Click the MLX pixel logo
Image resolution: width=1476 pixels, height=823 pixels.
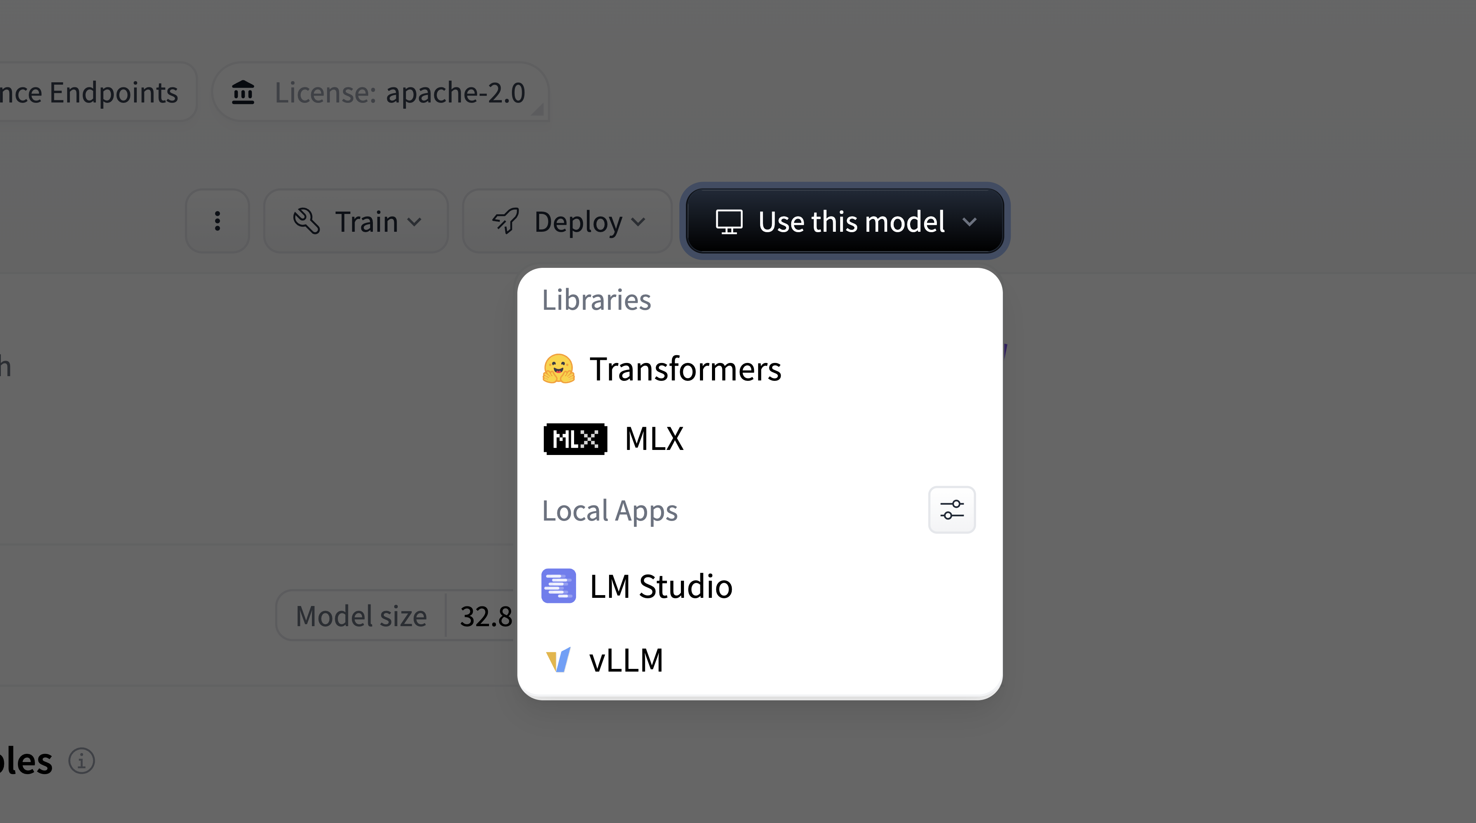click(x=575, y=439)
